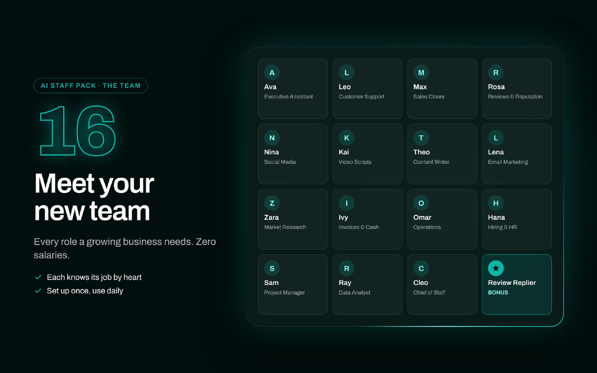Select Kai's "K" avatar circle
Viewport: 597px width, 373px height.
pyautogui.click(x=347, y=138)
